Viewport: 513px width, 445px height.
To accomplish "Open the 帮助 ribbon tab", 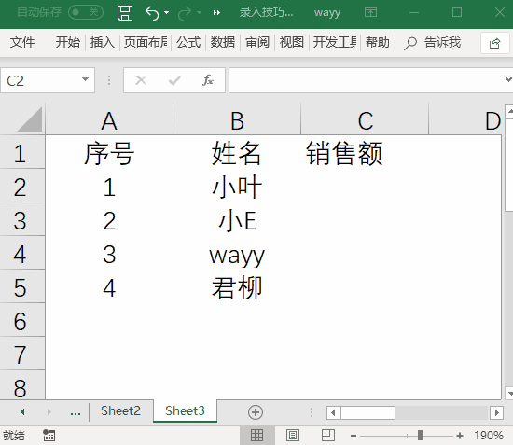I will tap(378, 42).
